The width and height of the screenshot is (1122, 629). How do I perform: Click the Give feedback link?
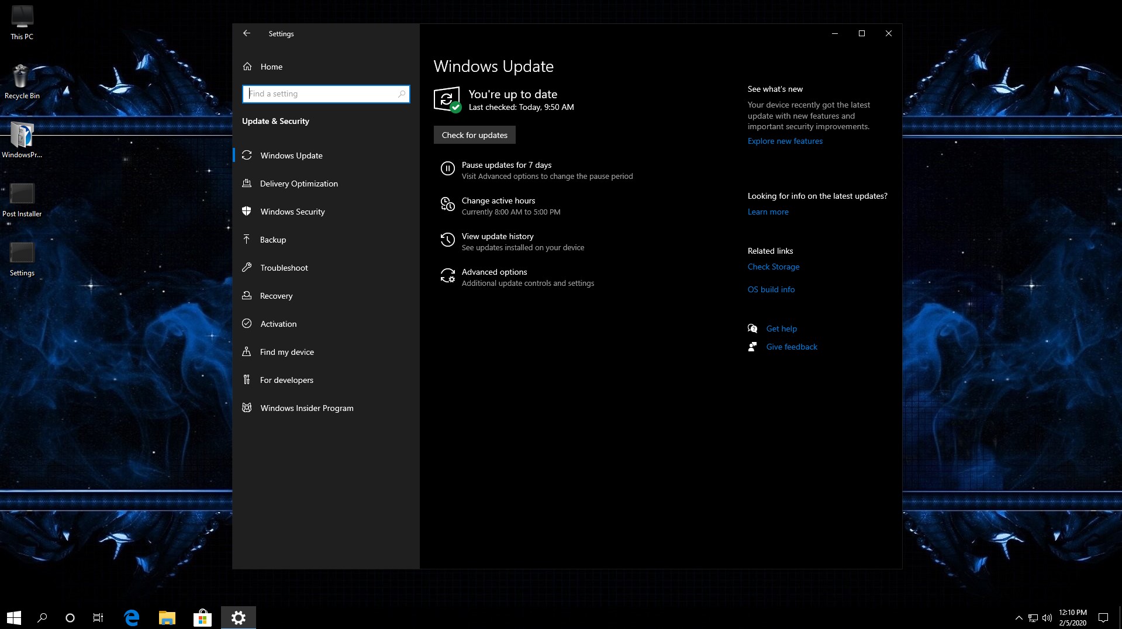coord(792,347)
